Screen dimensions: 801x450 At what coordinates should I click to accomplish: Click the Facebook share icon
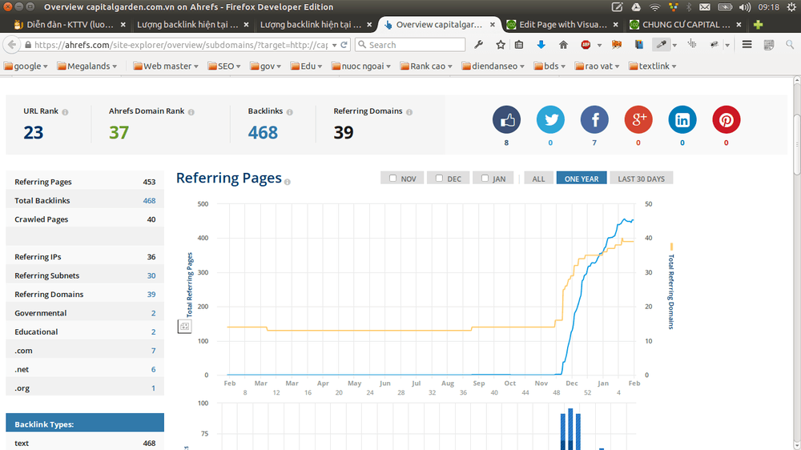pos(594,119)
